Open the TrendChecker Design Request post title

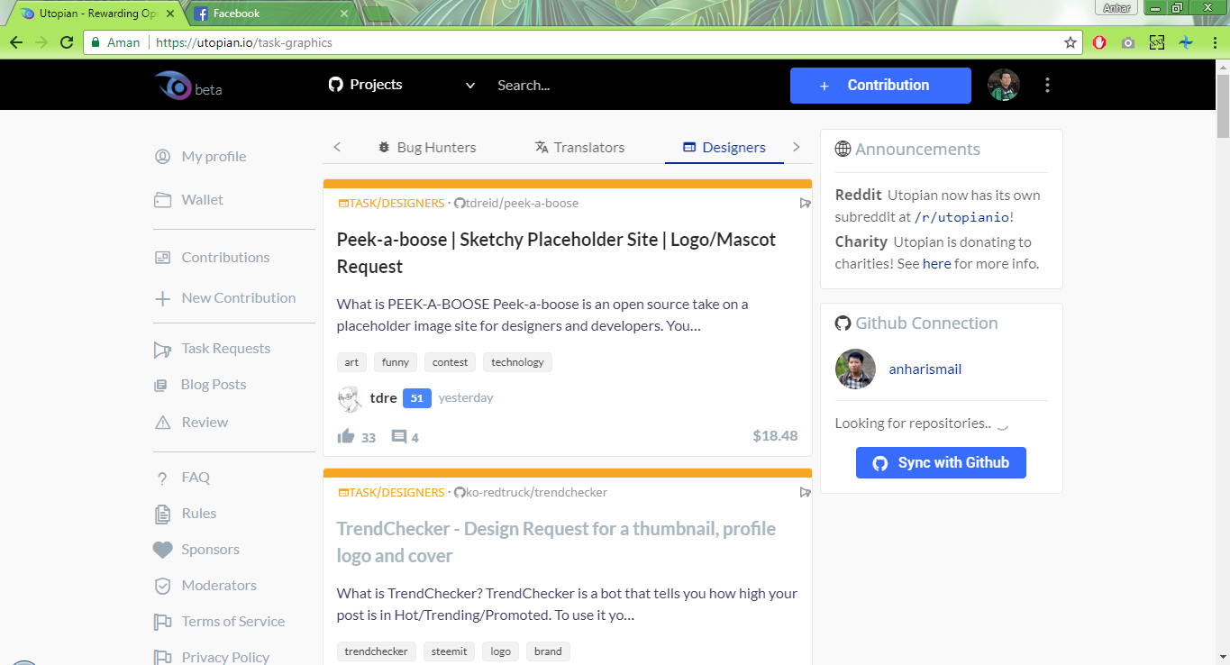tap(556, 542)
